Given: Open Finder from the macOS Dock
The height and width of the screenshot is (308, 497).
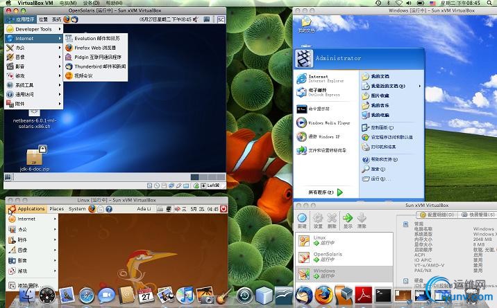Looking at the screenshot, I should click(x=28, y=296).
